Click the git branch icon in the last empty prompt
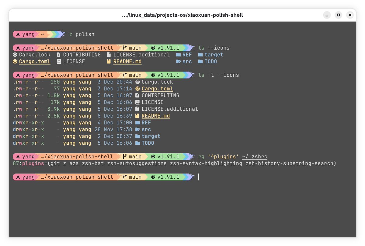 click(x=125, y=177)
